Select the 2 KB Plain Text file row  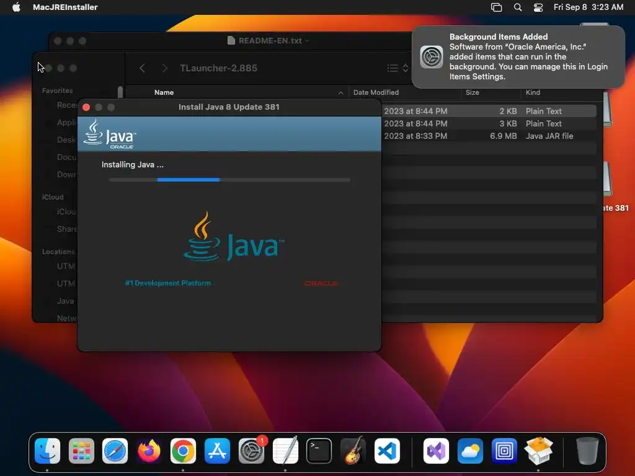[x=489, y=111]
